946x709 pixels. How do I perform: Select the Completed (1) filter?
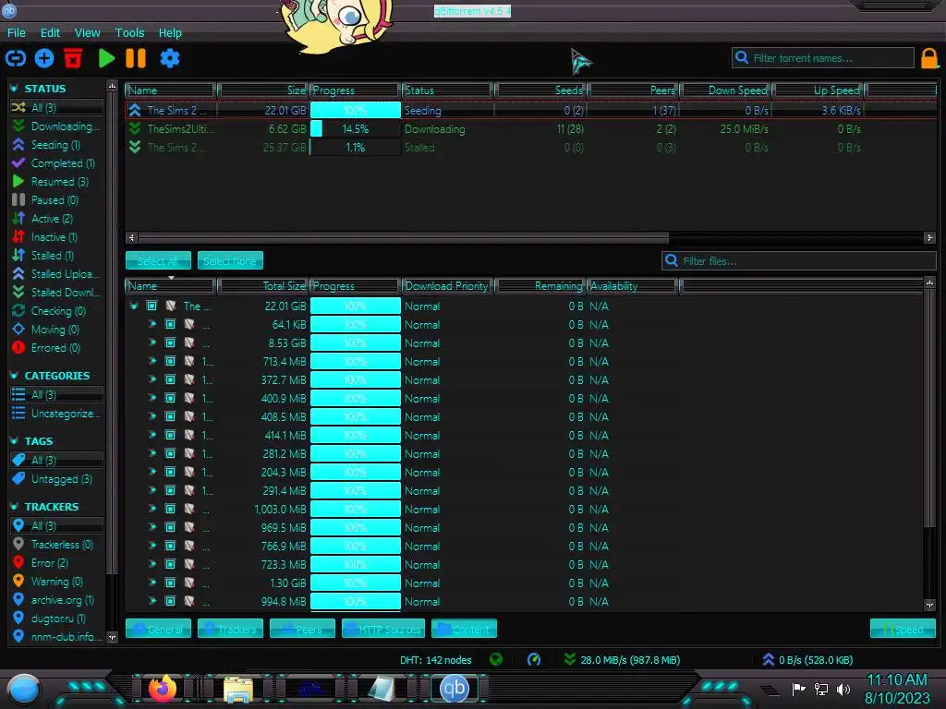point(55,163)
